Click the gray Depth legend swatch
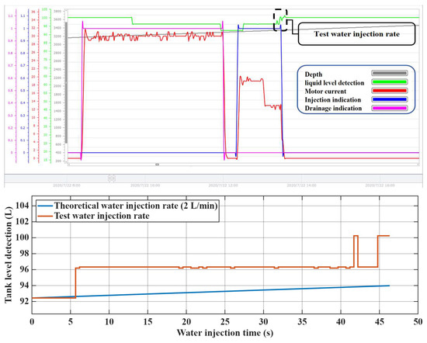 coord(389,73)
